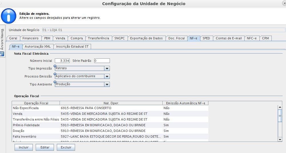Select the Doação row
286x153 pixels.
(x=110, y=131)
